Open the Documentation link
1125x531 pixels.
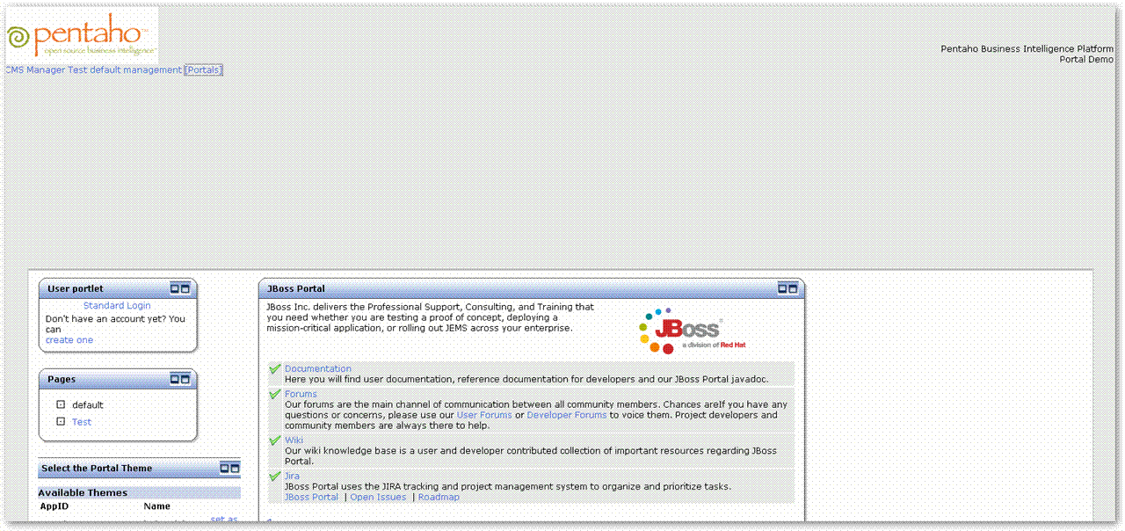[x=318, y=369]
